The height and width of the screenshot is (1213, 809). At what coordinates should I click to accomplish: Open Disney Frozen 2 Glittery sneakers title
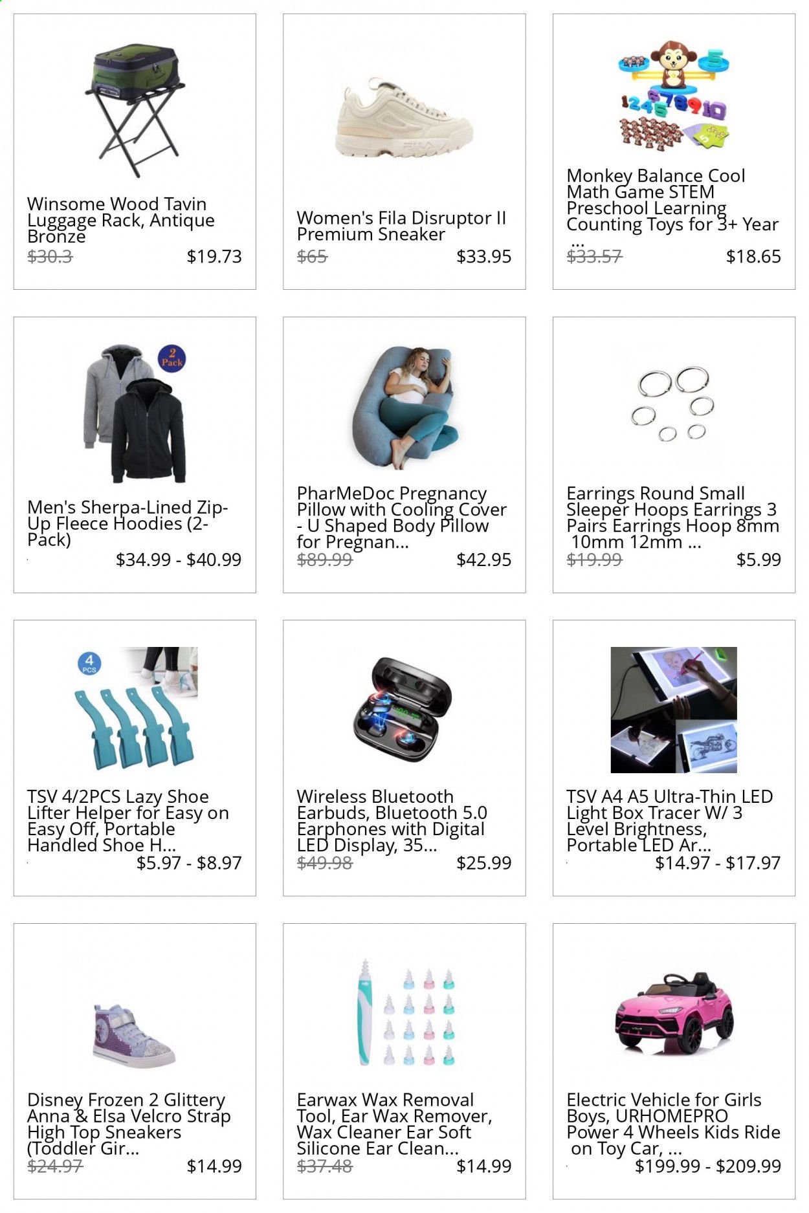[x=129, y=1124]
